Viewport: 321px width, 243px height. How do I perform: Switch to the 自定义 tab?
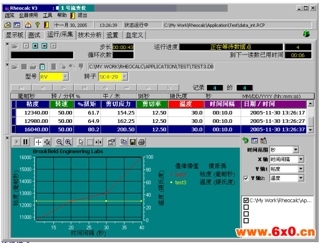click(x=134, y=35)
